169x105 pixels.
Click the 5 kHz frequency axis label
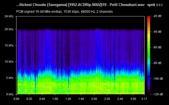(x=10, y=78)
